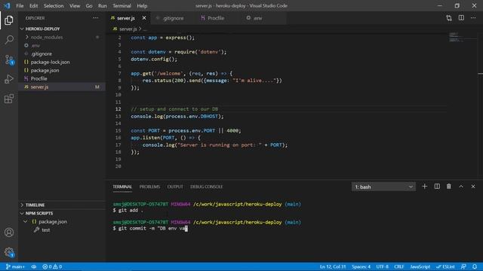Open the Manage gear icon
The height and width of the screenshot is (271, 483).
9,252
